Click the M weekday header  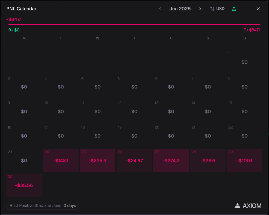point(24,38)
